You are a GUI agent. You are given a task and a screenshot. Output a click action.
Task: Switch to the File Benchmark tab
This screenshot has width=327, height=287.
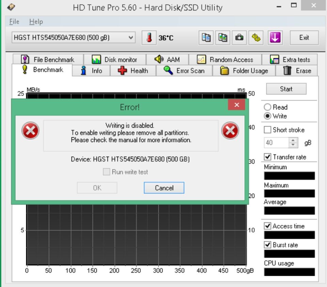(x=48, y=60)
